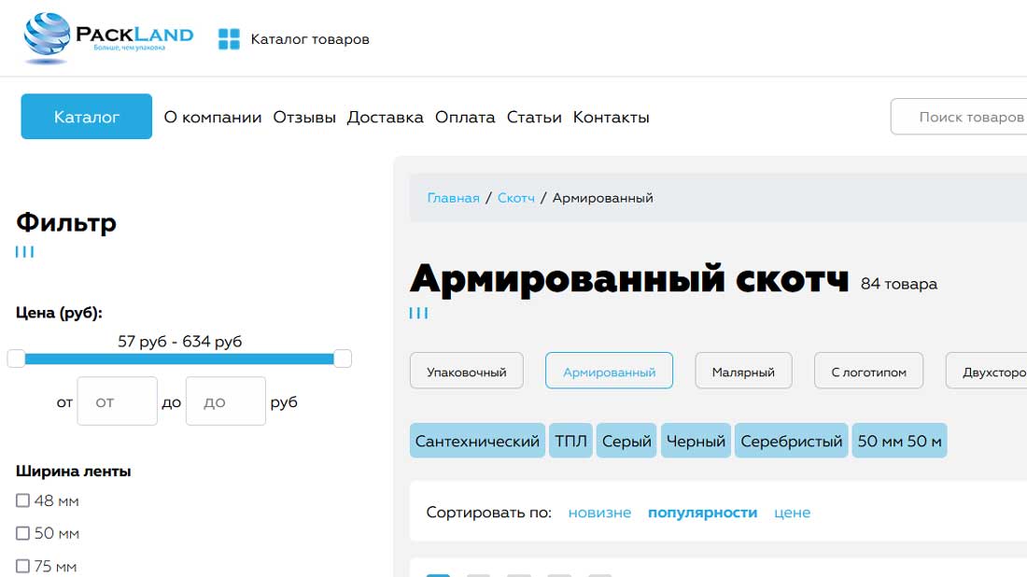
Task: Sort products by новизне
Action: coord(599,513)
